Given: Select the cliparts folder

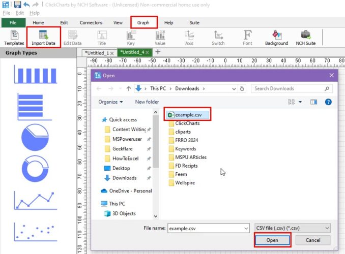Looking at the screenshot, I should point(180,132).
